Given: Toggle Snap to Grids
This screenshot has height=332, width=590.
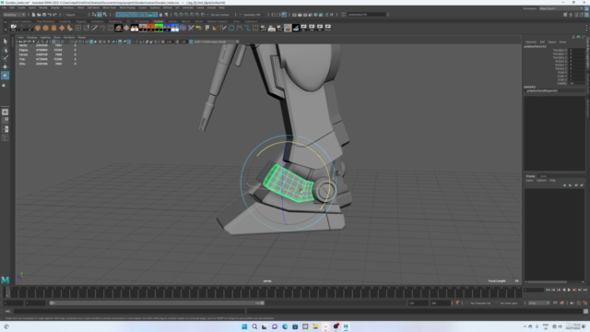Looking at the screenshot, I should coord(176,15).
